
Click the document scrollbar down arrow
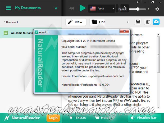[158, 107]
